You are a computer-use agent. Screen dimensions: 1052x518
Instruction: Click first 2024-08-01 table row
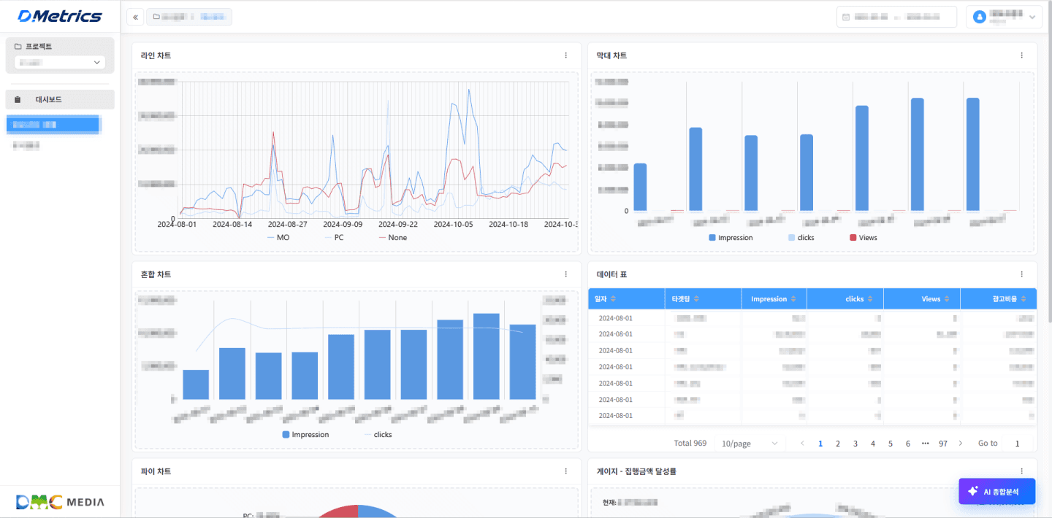click(812, 318)
